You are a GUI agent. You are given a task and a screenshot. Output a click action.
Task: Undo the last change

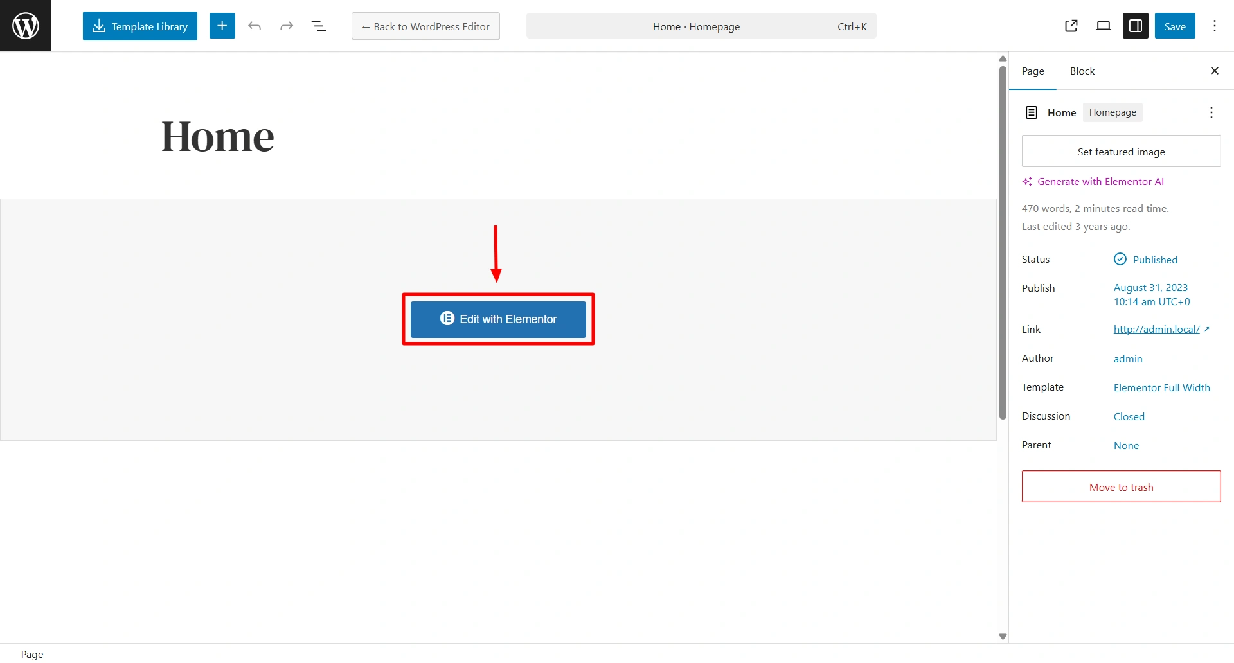[255, 26]
